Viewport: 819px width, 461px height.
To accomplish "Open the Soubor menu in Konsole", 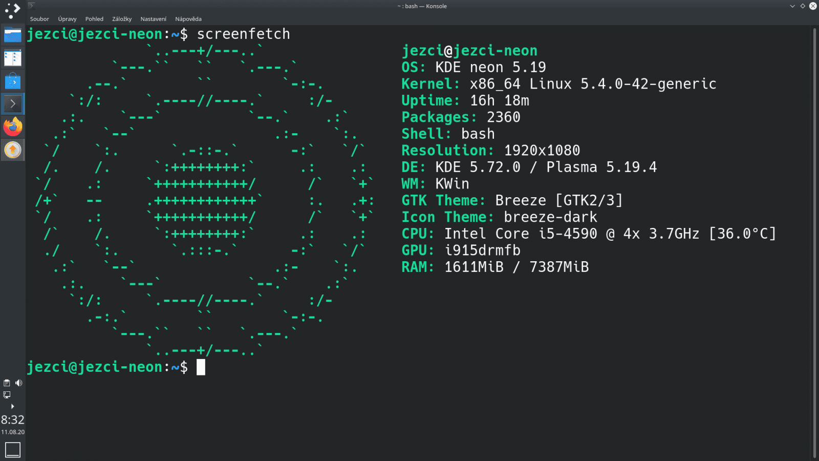I will click(x=39, y=18).
